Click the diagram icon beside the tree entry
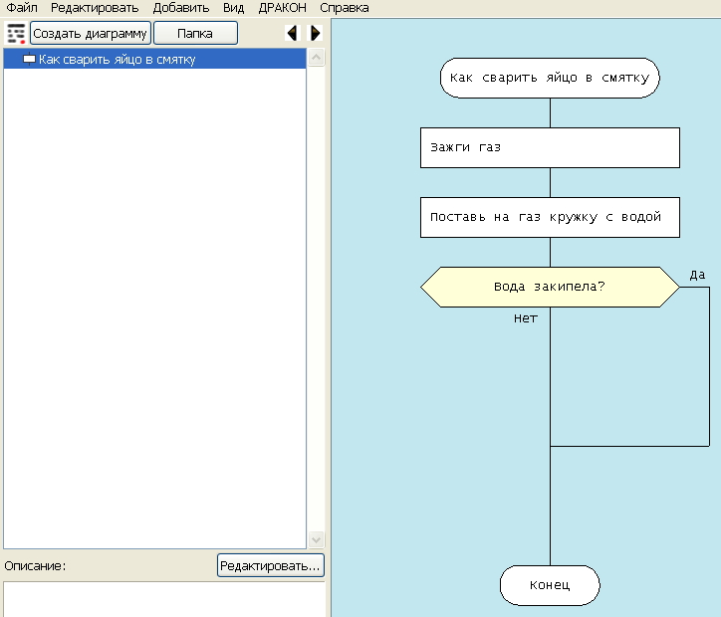Viewport: 721px width, 617px height. pyautogui.click(x=29, y=60)
